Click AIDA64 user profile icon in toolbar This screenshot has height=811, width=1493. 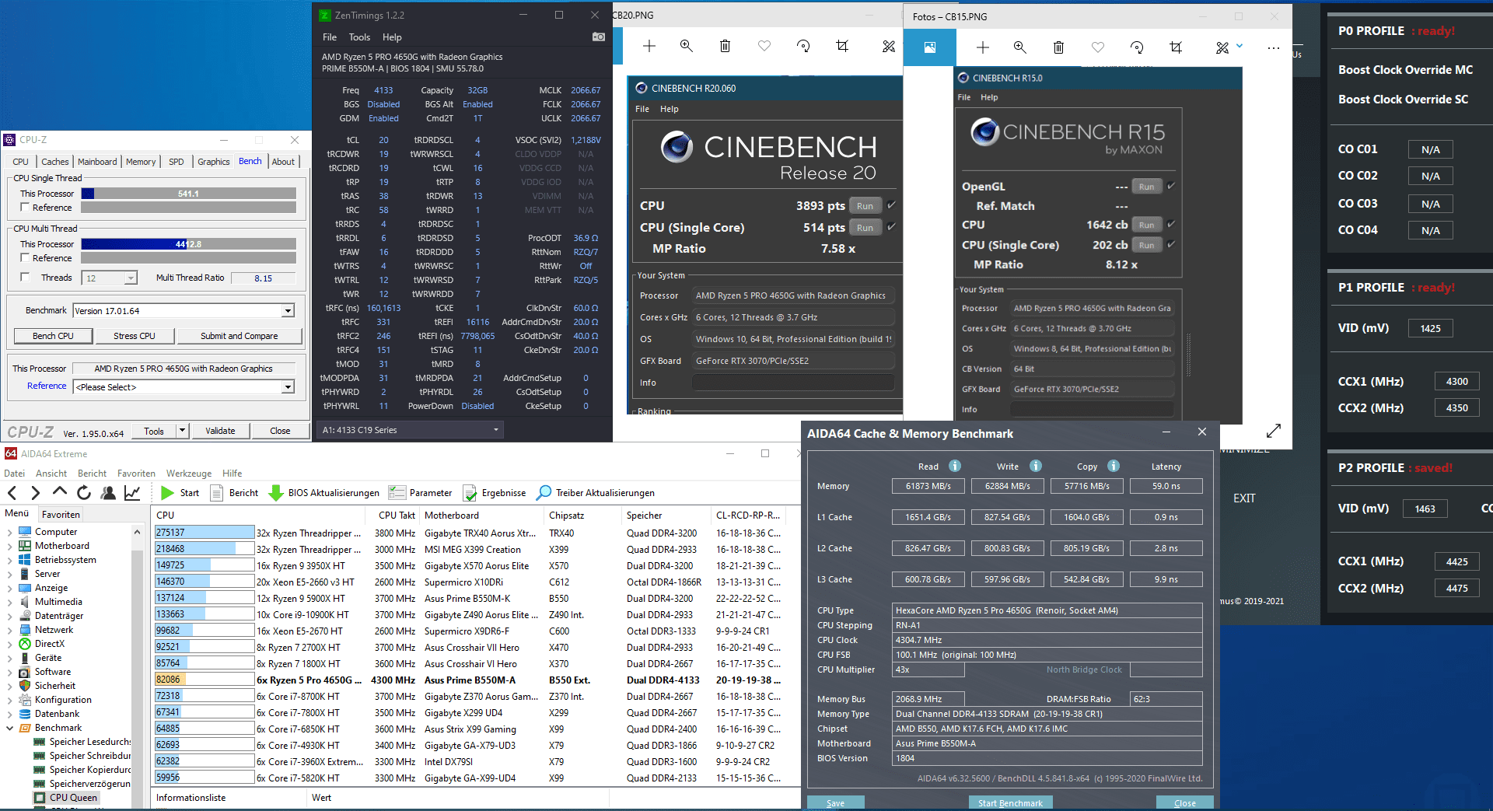(108, 492)
